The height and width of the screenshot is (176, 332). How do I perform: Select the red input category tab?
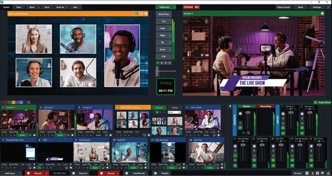click(6, 102)
